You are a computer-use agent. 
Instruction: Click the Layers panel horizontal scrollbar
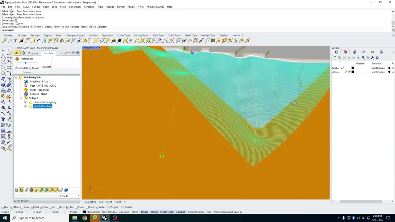click(x=360, y=201)
